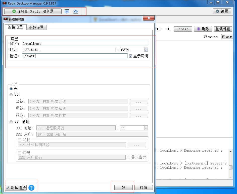Open the View as Plain dropdown
The image size is (237, 194).
pos(227,37)
